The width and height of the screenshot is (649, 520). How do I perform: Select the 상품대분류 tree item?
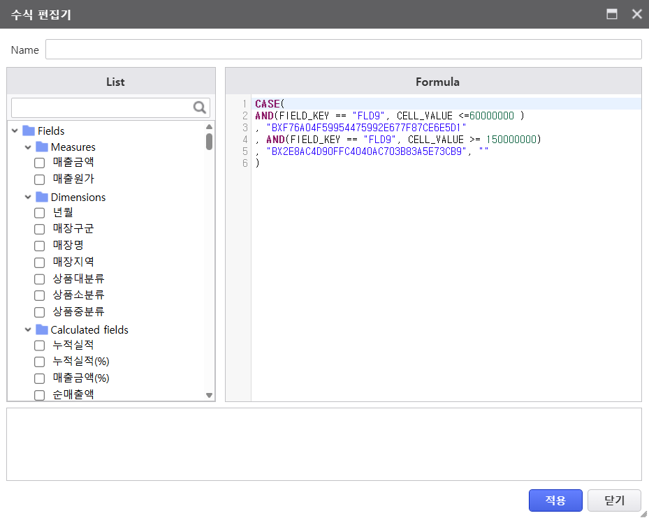tap(78, 278)
